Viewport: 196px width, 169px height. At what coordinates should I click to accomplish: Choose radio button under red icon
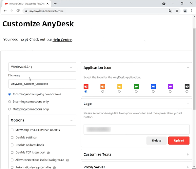86,92
